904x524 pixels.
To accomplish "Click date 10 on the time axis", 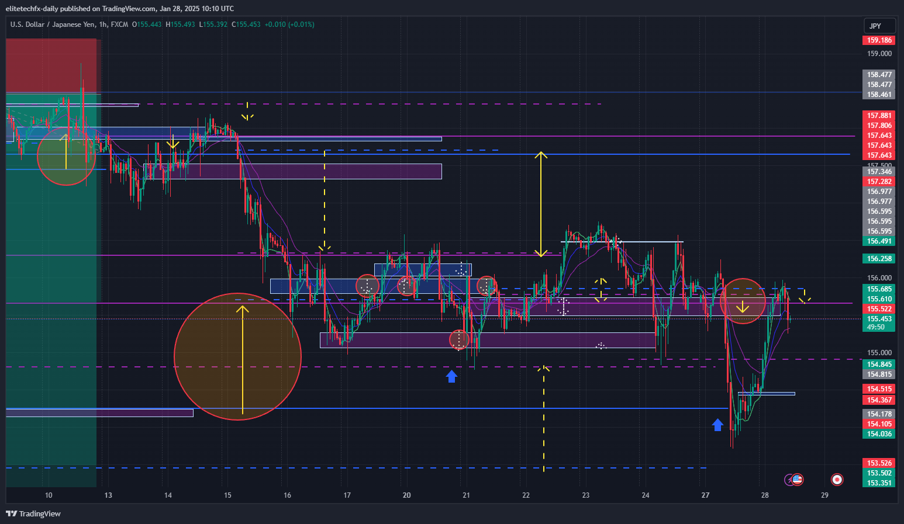I will coord(49,495).
